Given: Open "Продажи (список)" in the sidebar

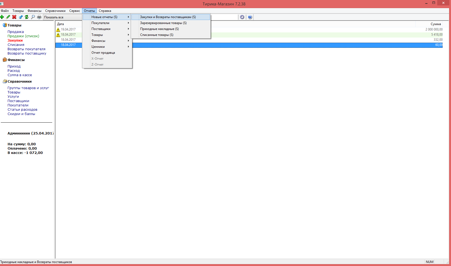Looking at the screenshot, I should tap(23, 36).
